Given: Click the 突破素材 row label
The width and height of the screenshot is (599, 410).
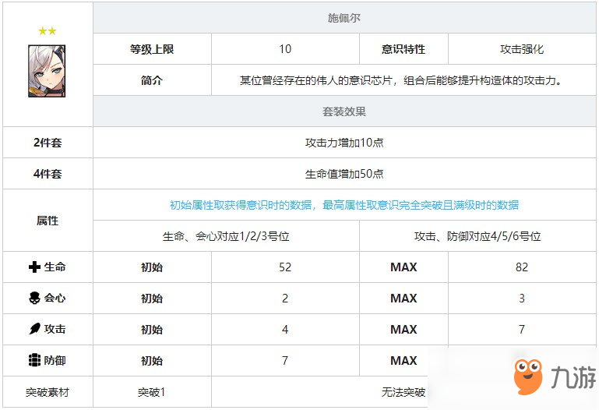Looking at the screenshot, I should point(48,392).
